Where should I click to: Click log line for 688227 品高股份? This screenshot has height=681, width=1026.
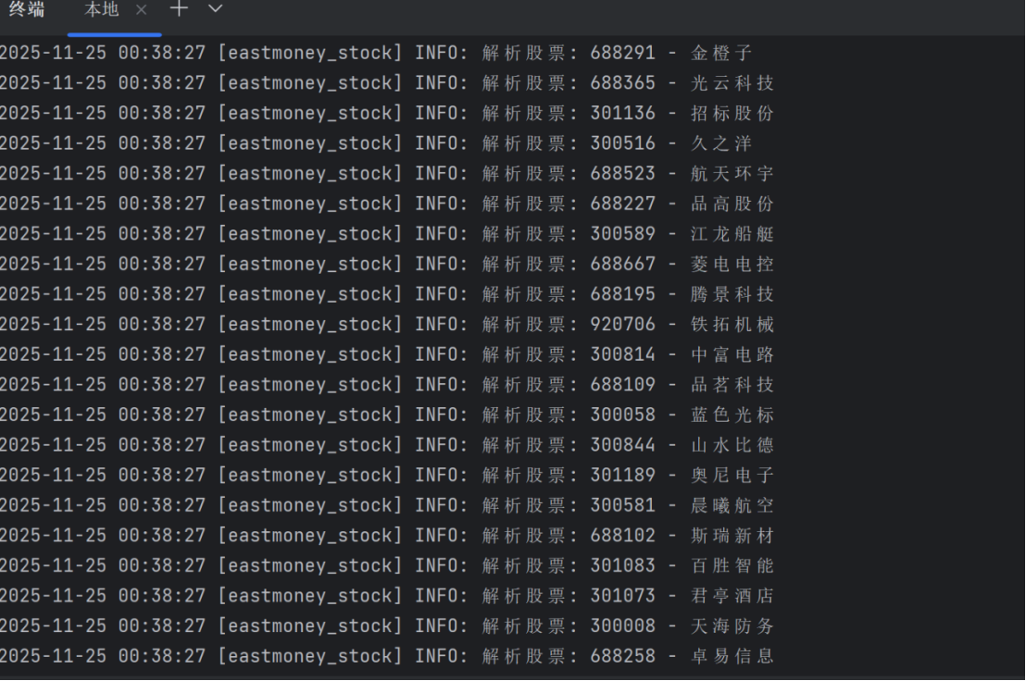pos(387,204)
